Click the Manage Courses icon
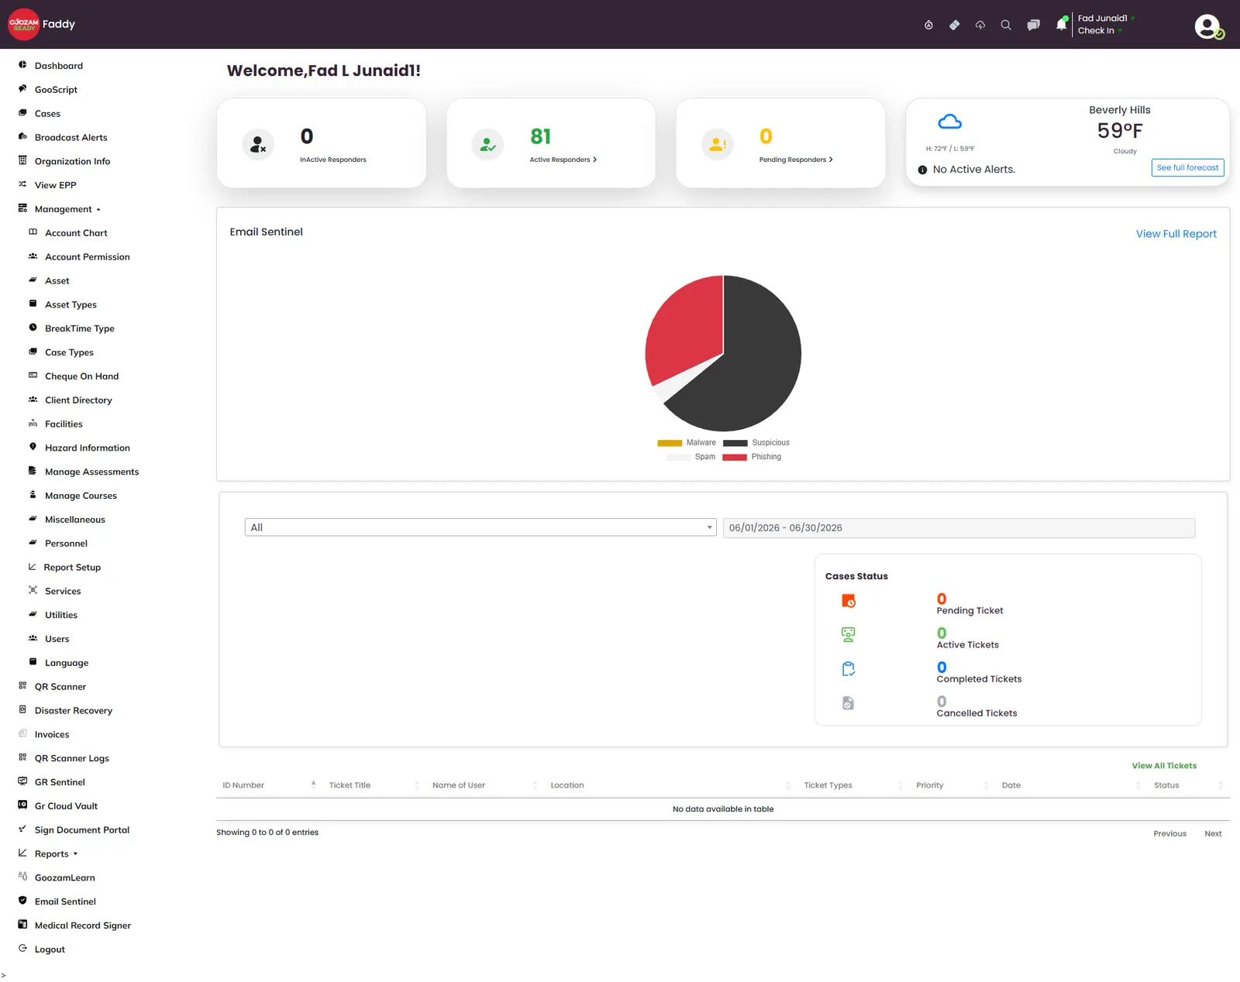The height and width of the screenshot is (982, 1240). coord(33,495)
